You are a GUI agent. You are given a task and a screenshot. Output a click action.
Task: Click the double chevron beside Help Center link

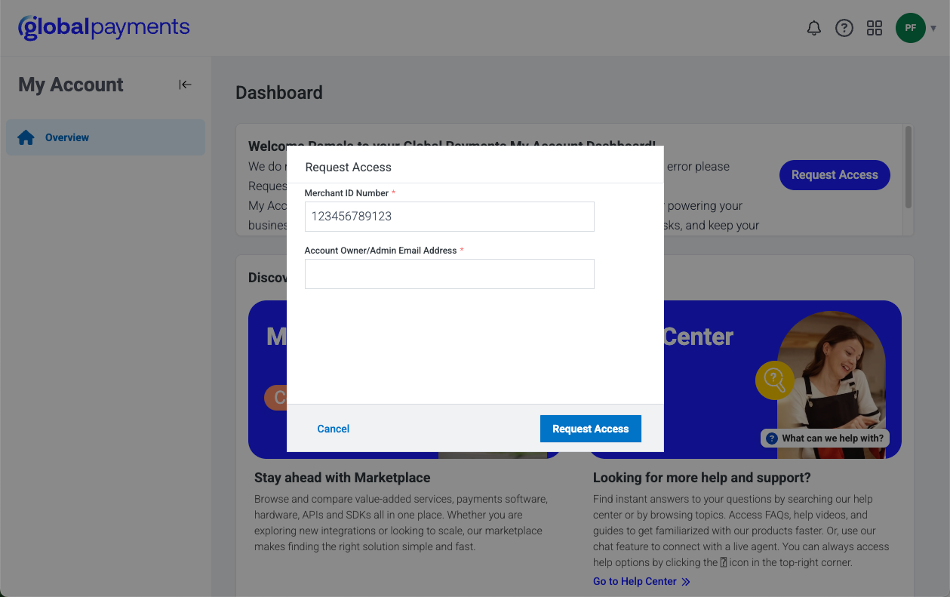click(686, 582)
